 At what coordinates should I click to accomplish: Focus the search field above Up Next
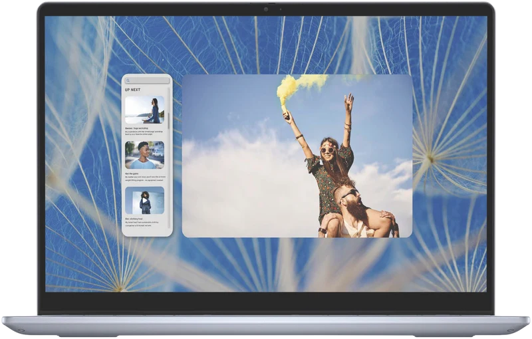coord(147,80)
